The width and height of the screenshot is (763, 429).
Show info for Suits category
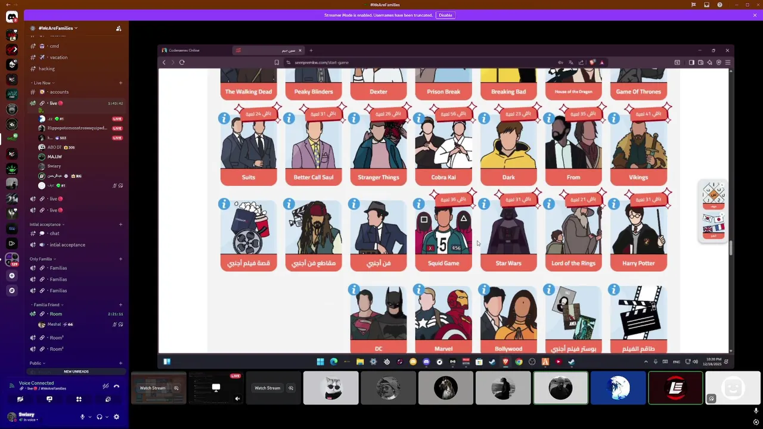pyautogui.click(x=224, y=119)
